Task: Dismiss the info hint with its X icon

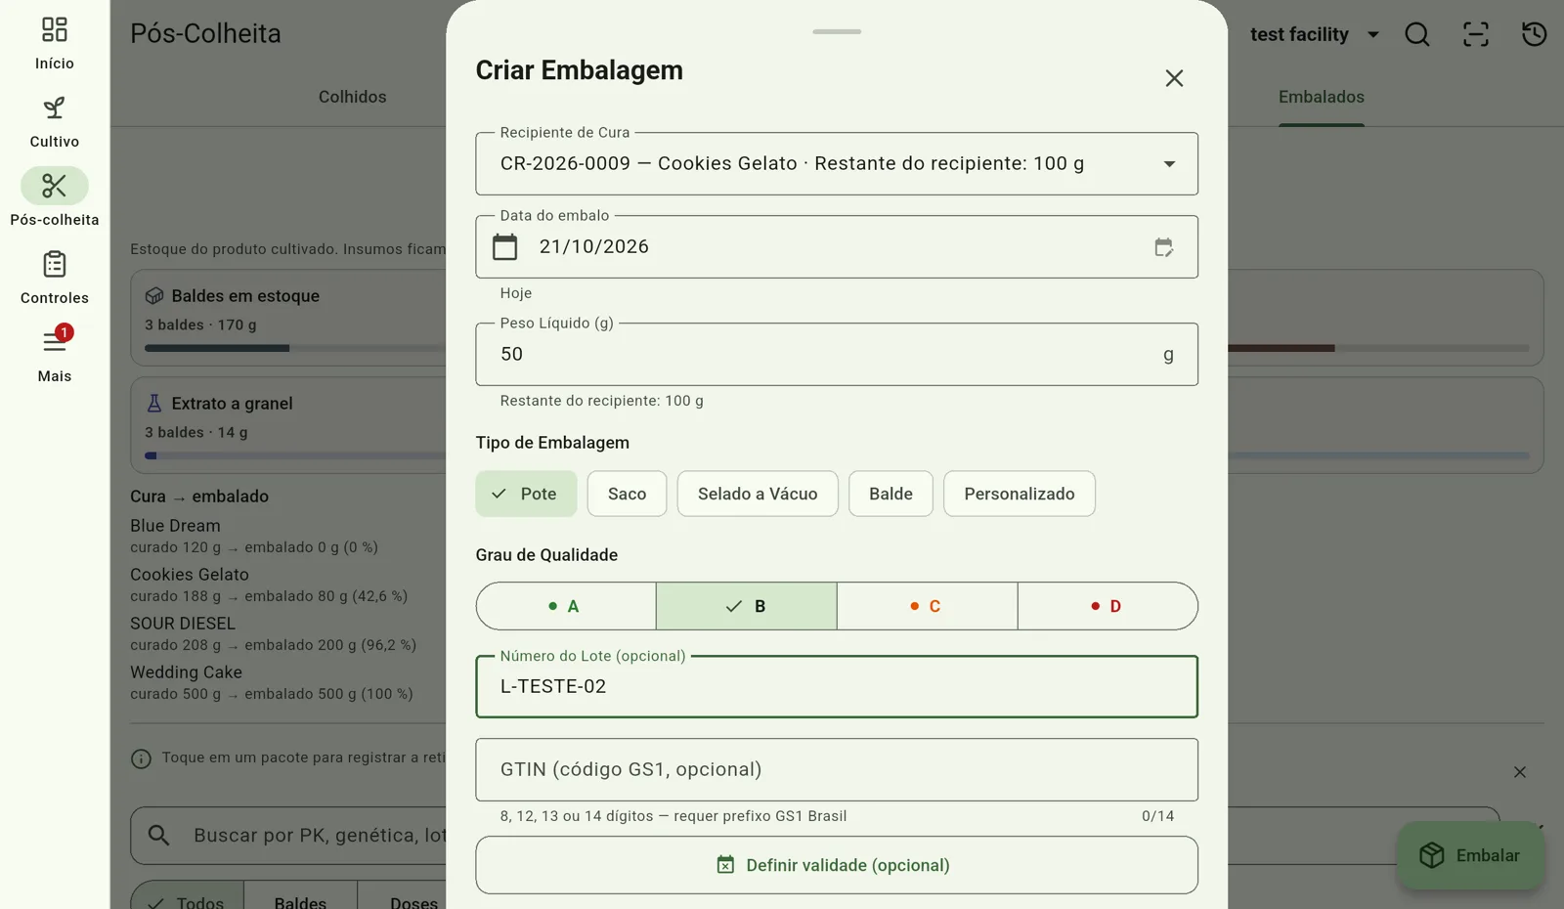Action: pyautogui.click(x=1520, y=772)
